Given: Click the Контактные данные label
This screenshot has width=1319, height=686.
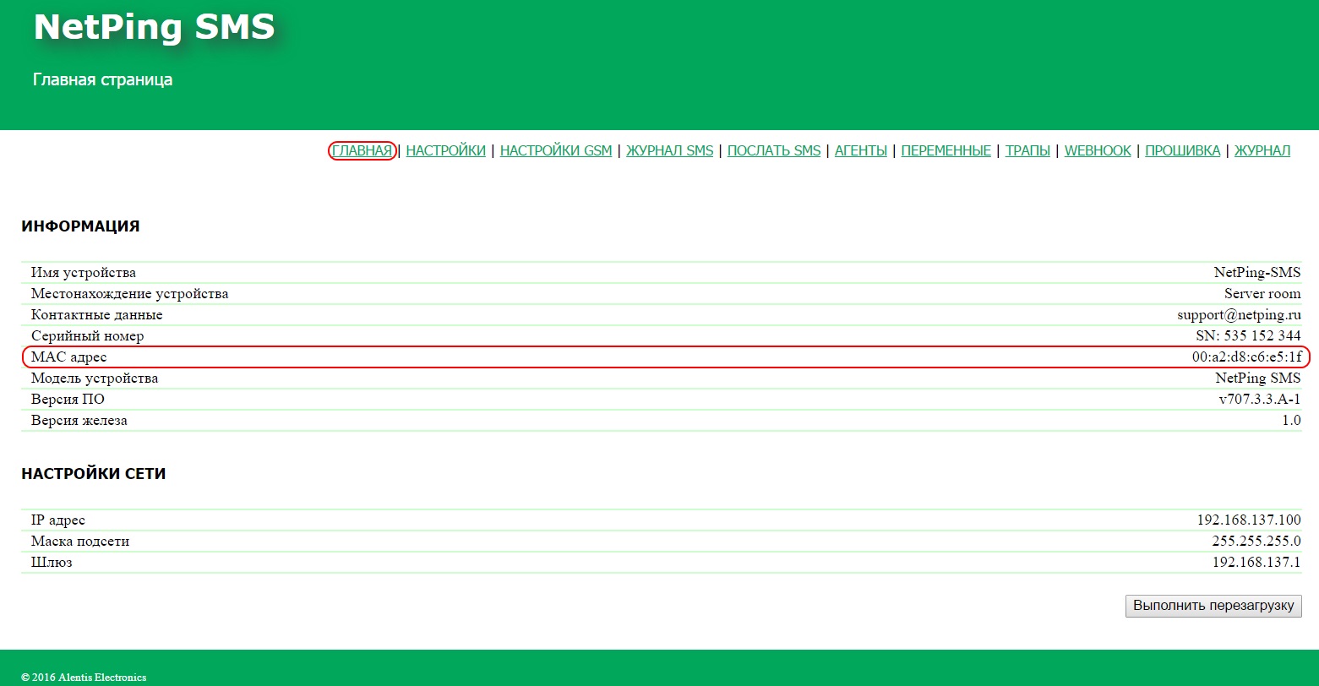Looking at the screenshot, I should [x=97, y=315].
